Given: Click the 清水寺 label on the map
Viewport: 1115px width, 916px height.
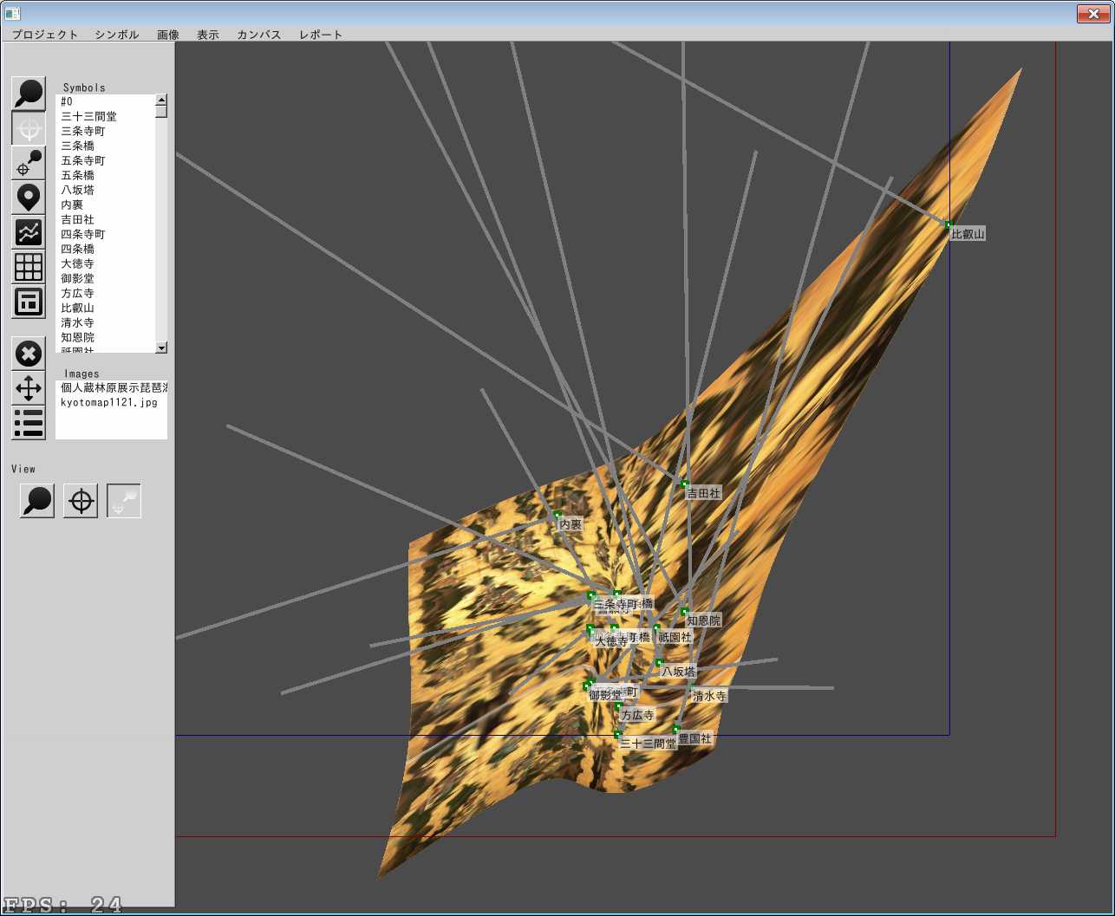Looking at the screenshot, I should point(709,696).
